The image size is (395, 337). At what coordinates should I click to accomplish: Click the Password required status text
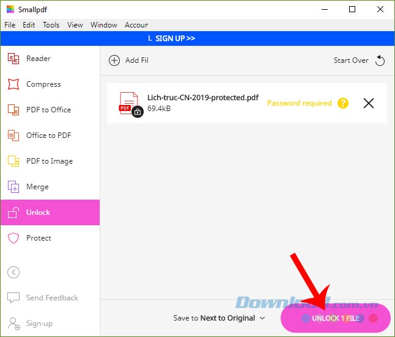[x=299, y=103]
